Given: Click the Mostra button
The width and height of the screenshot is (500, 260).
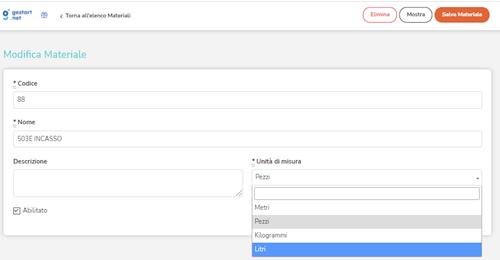Looking at the screenshot, I should [x=416, y=15].
